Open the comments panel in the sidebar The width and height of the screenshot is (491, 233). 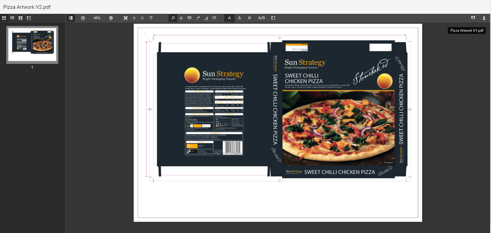(12, 18)
